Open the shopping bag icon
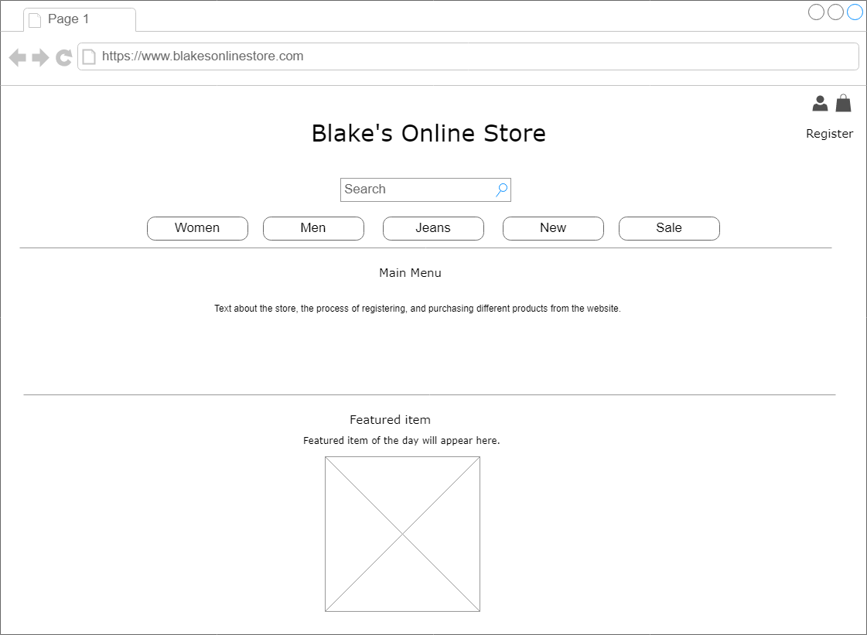867x635 pixels. tap(843, 103)
